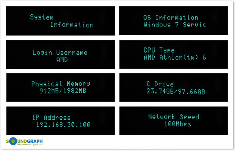Screen dimensions: 235x152
Task: Open the www.soundgraph.com link
Action: click(30, 144)
